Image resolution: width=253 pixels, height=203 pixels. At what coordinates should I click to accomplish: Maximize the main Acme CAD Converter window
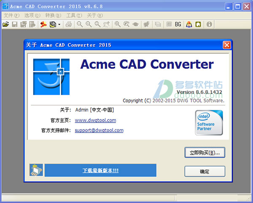[238, 7]
